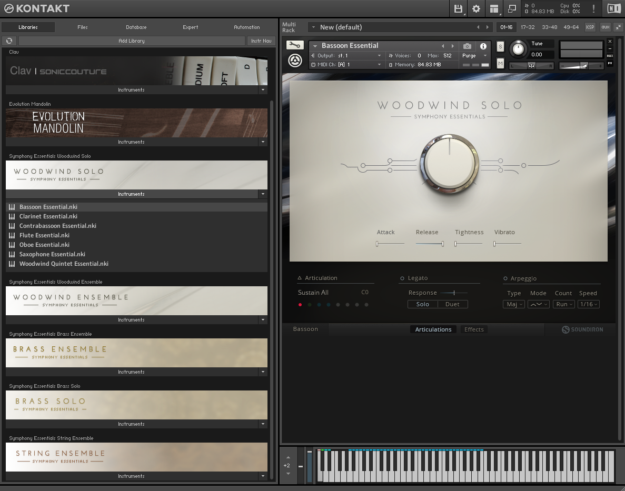The image size is (625, 491).
Task: Switch to the Files tab
Action: 83,27
